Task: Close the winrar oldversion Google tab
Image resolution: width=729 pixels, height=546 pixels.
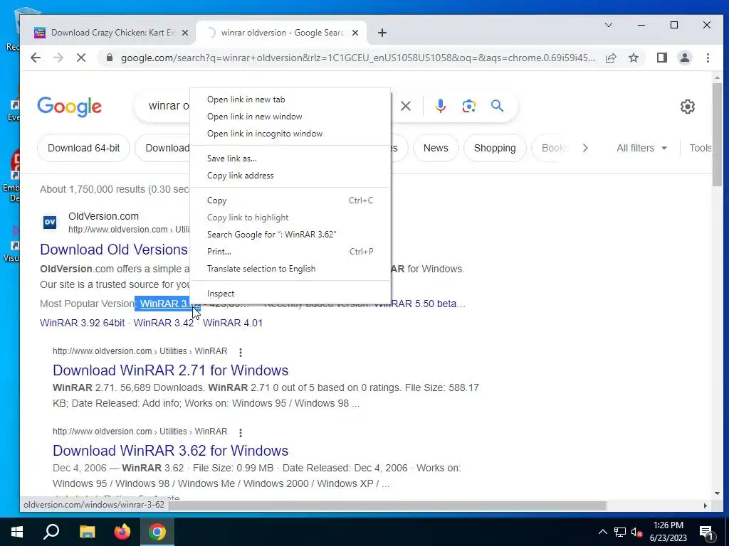Action: point(355,33)
